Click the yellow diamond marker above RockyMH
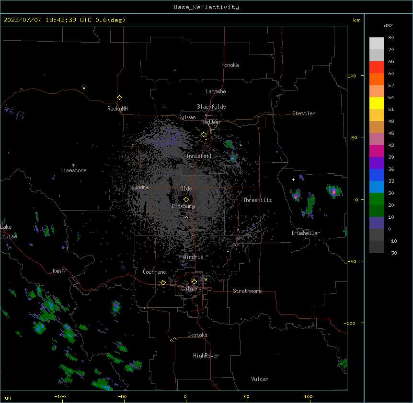The image size is (413, 403). pyautogui.click(x=119, y=98)
